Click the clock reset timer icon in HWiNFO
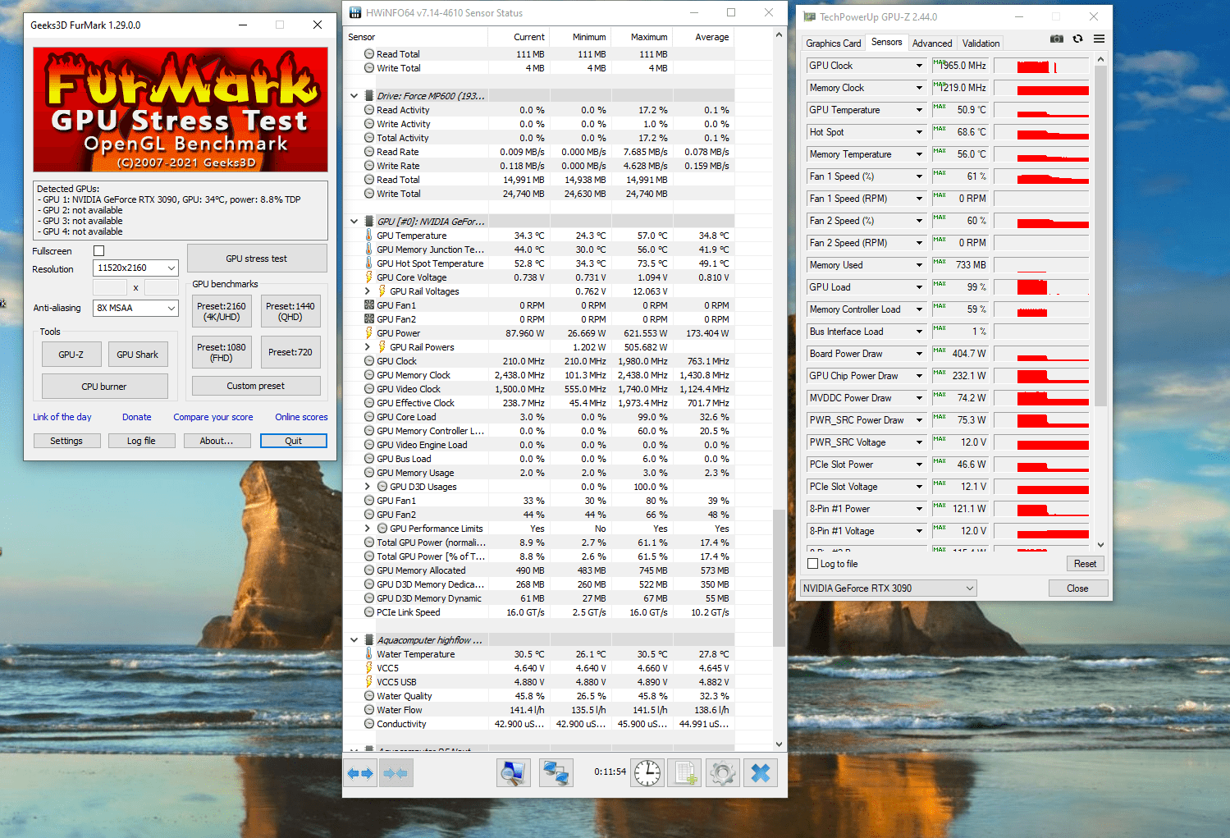This screenshot has width=1230, height=838. pos(647,773)
